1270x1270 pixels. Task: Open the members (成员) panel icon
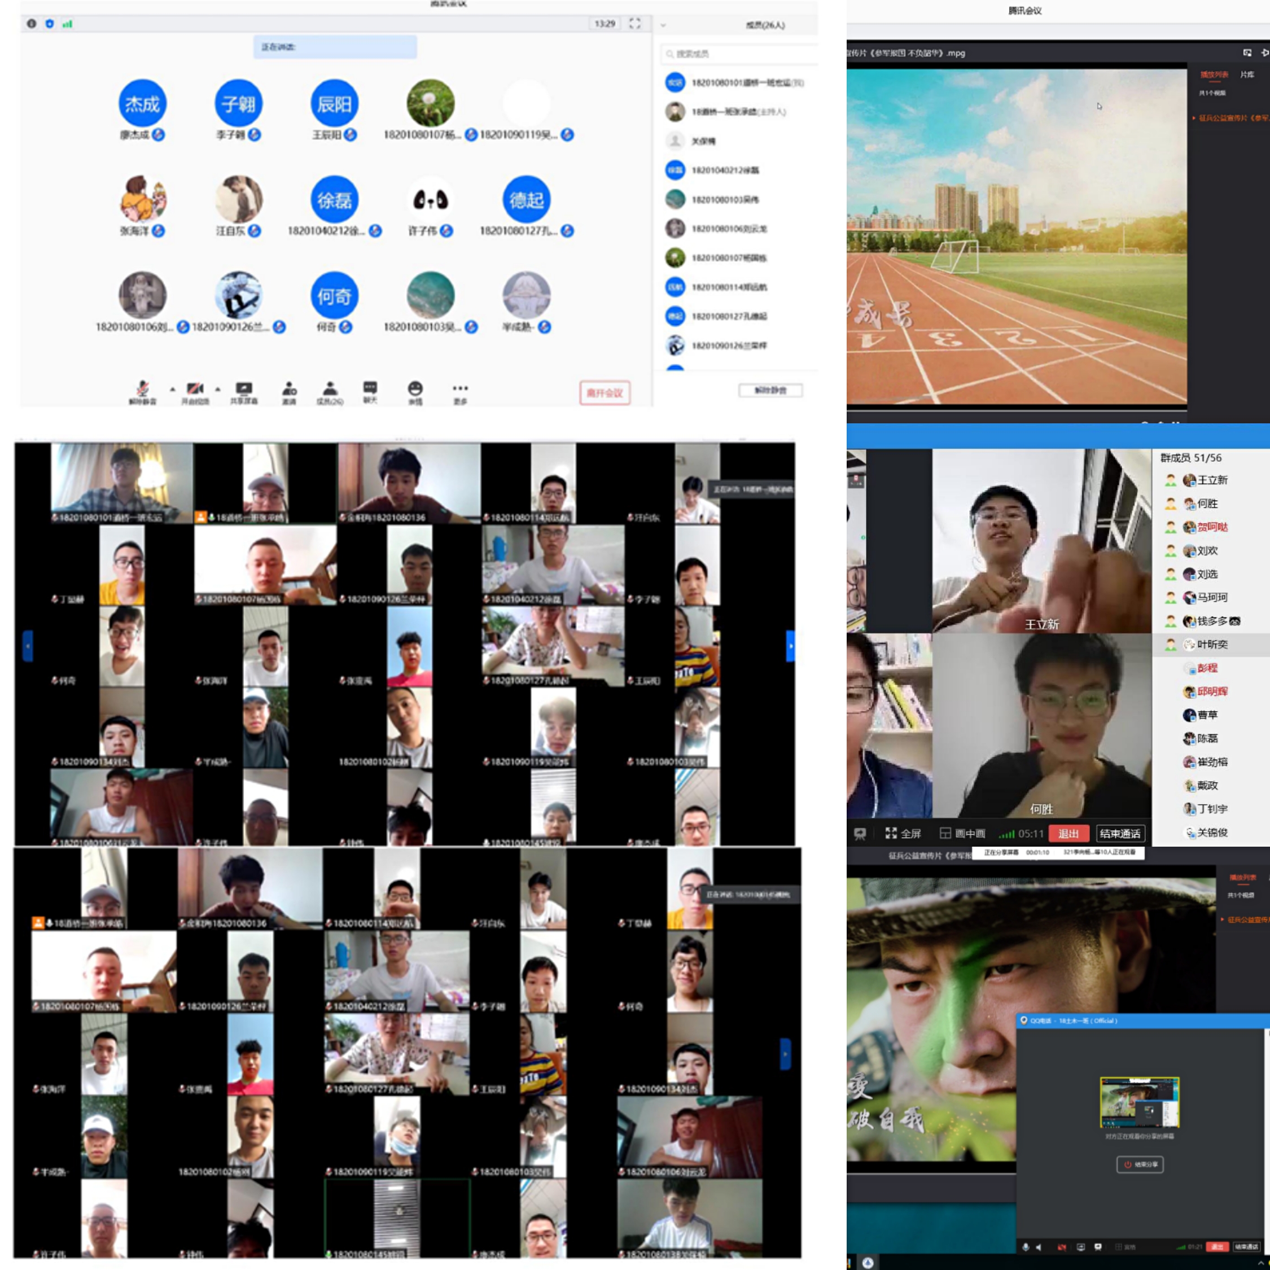tap(330, 389)
